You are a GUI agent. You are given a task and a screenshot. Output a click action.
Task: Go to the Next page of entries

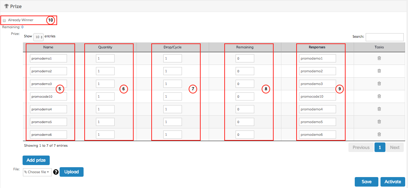[395, 147]
